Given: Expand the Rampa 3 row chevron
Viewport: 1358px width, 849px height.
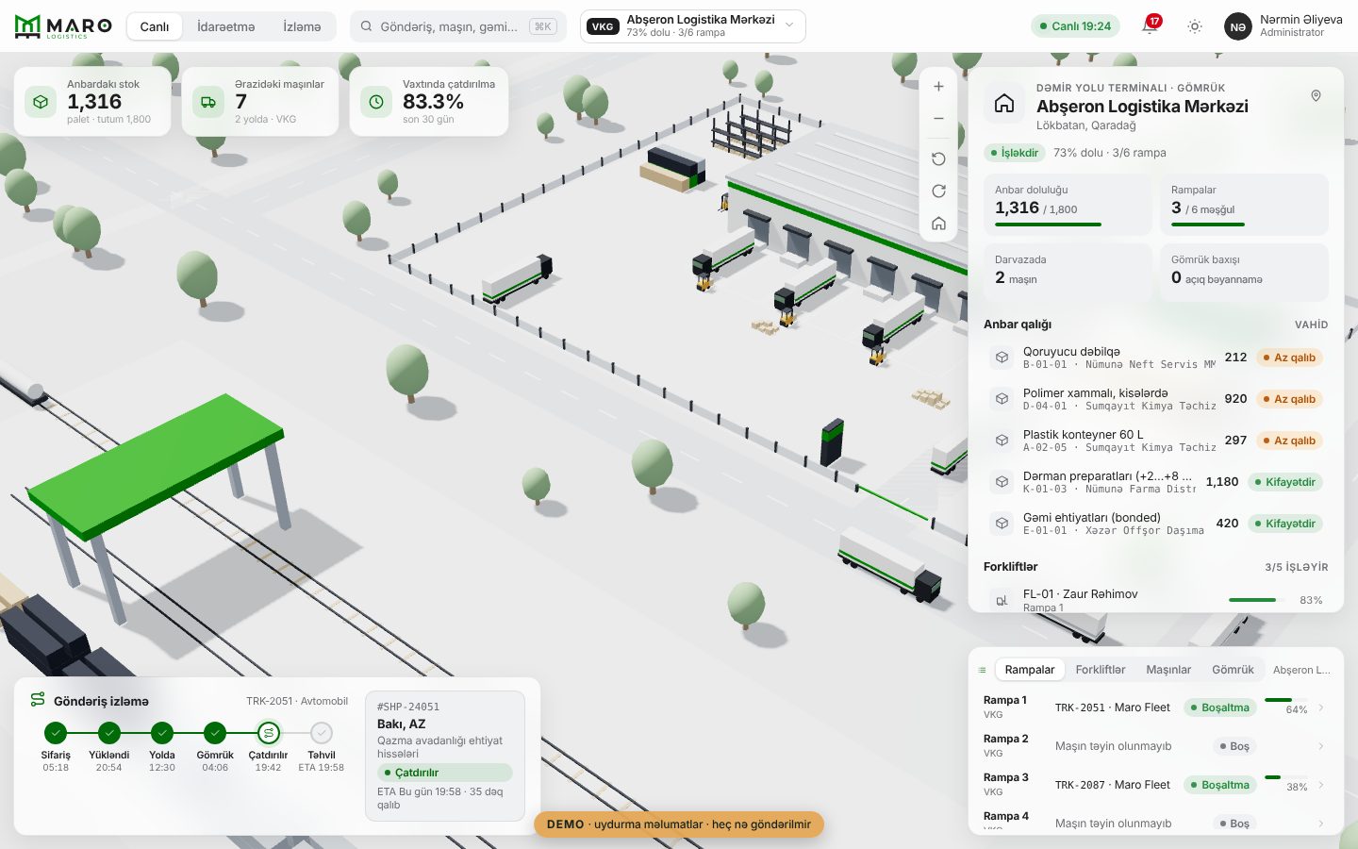Looking at the screenshot, I should [1320, 785].
